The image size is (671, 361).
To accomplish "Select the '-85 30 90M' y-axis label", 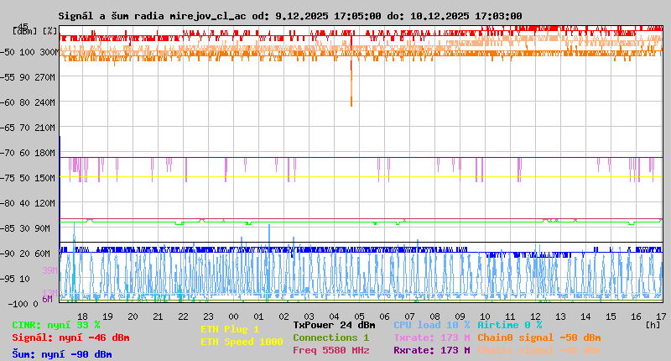I will [x=25, y=228].
